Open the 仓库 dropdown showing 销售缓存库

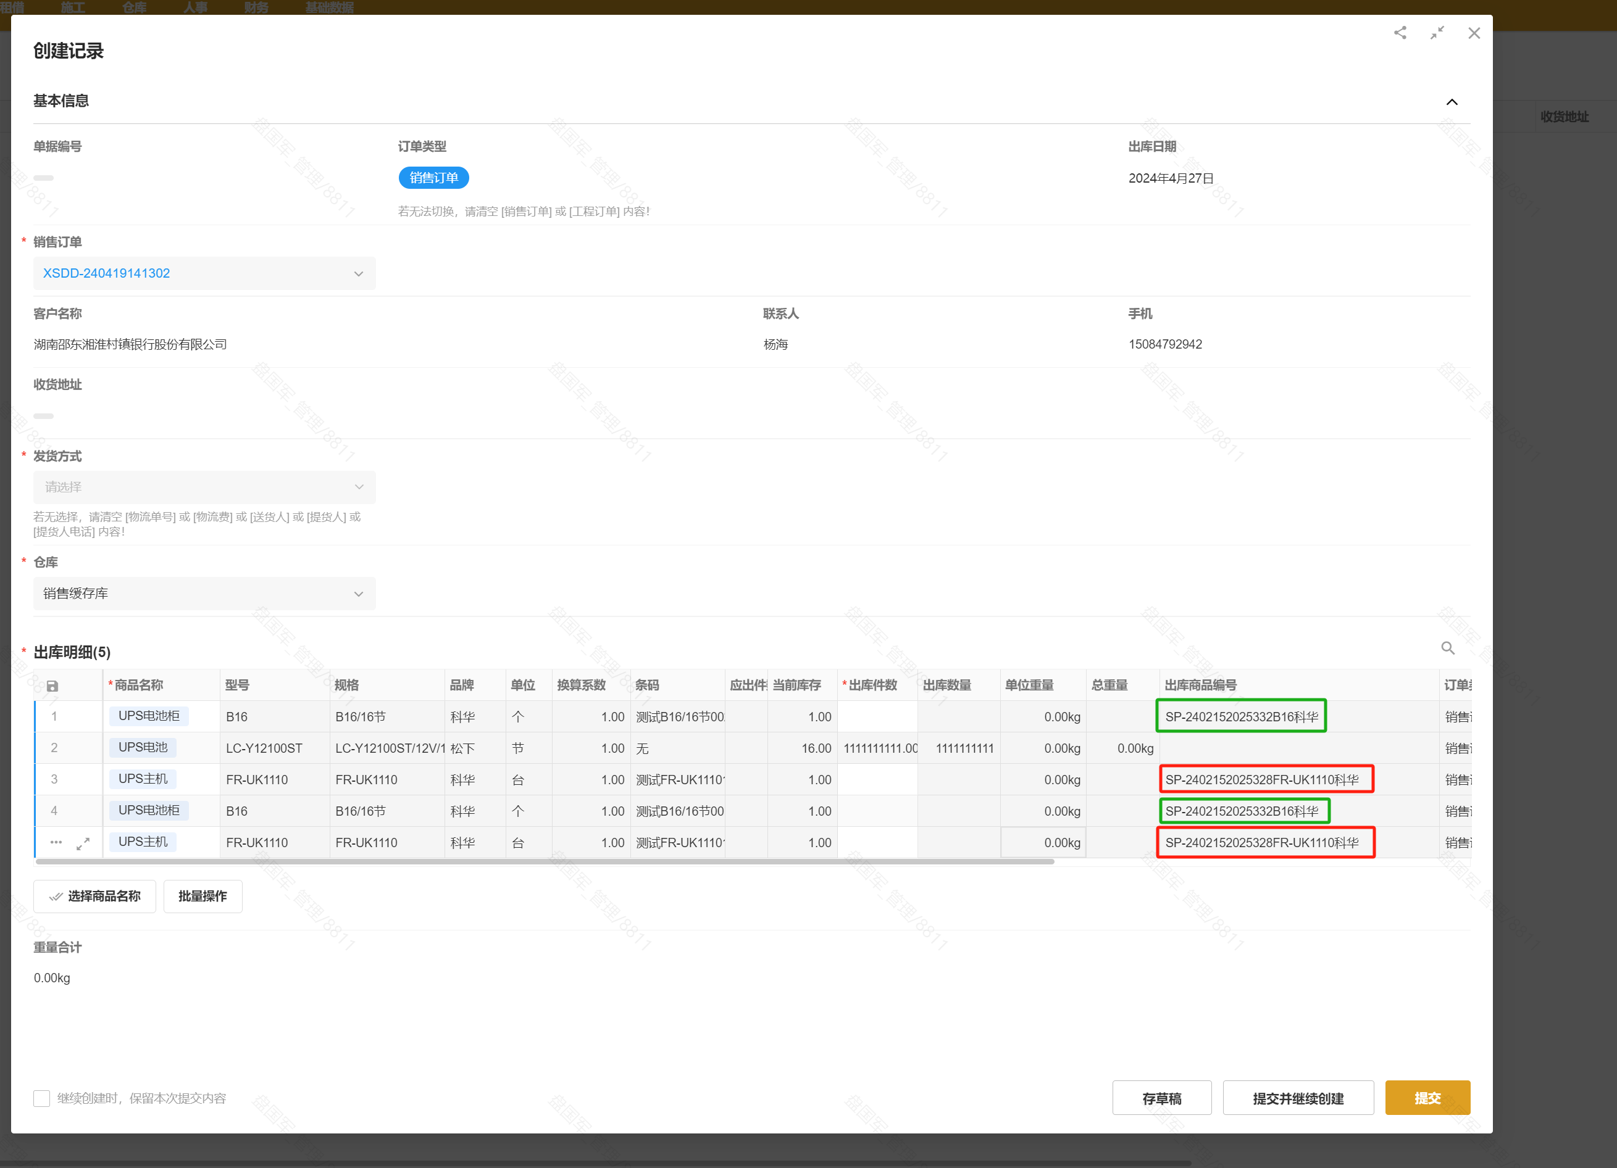pos(204,593)
